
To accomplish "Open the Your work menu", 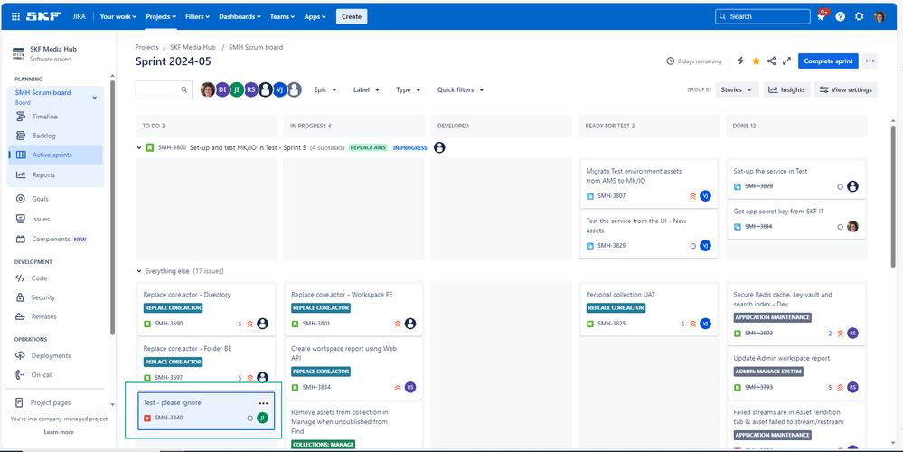I will tap(118, 16).
